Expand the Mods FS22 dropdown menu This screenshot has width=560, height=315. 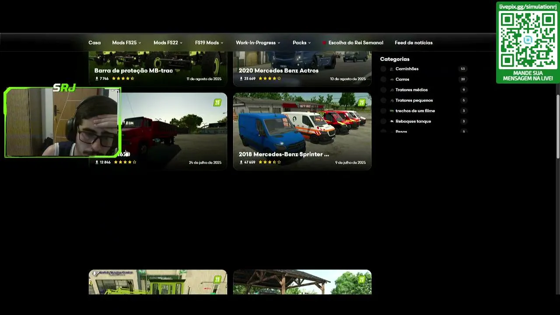(x=168, y=43)
